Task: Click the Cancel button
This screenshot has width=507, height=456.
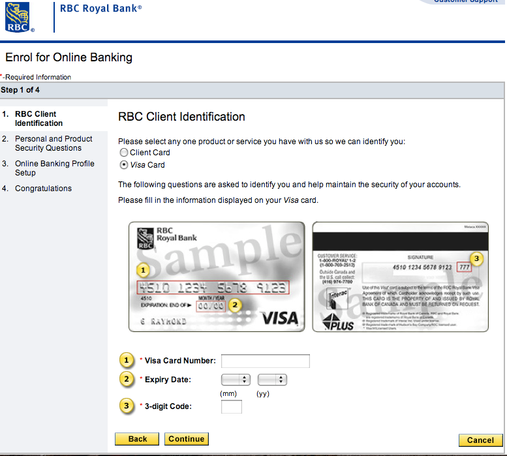Action: (480, 440)
